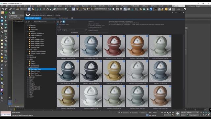Activate the Select and Link tool
This screenshot has height=119, width=211.
tap(10, 9)
